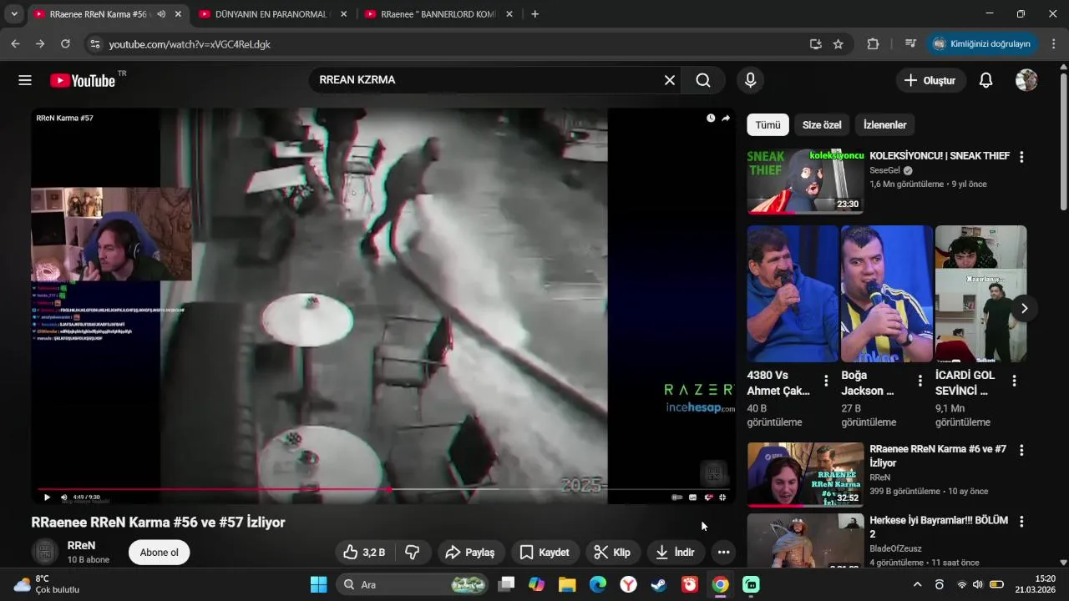Clear the search box with X icon
Viewport: 1069px width, 601px height.
pyautogui.click(x=670, y=80)
